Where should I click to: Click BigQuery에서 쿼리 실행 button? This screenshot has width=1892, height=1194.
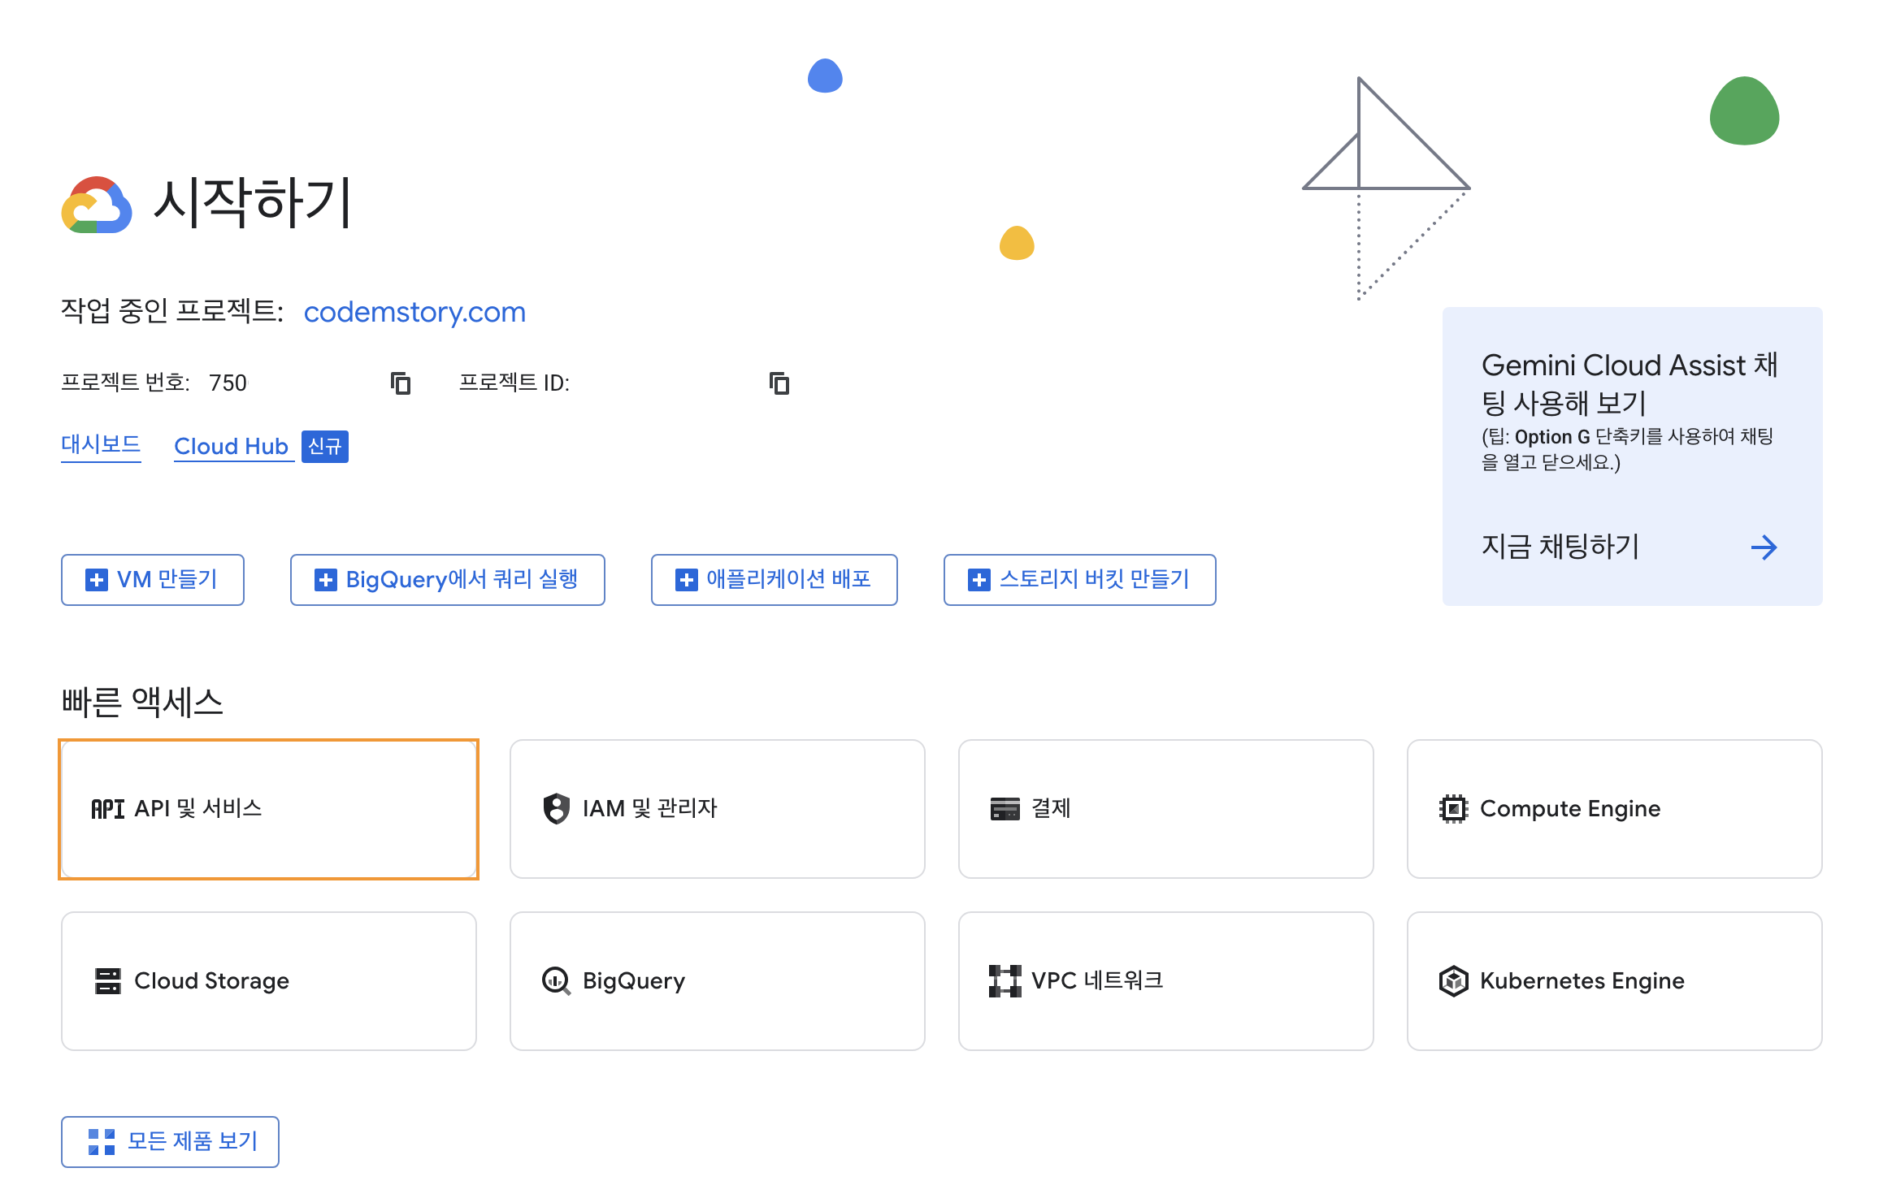point(447,580)
